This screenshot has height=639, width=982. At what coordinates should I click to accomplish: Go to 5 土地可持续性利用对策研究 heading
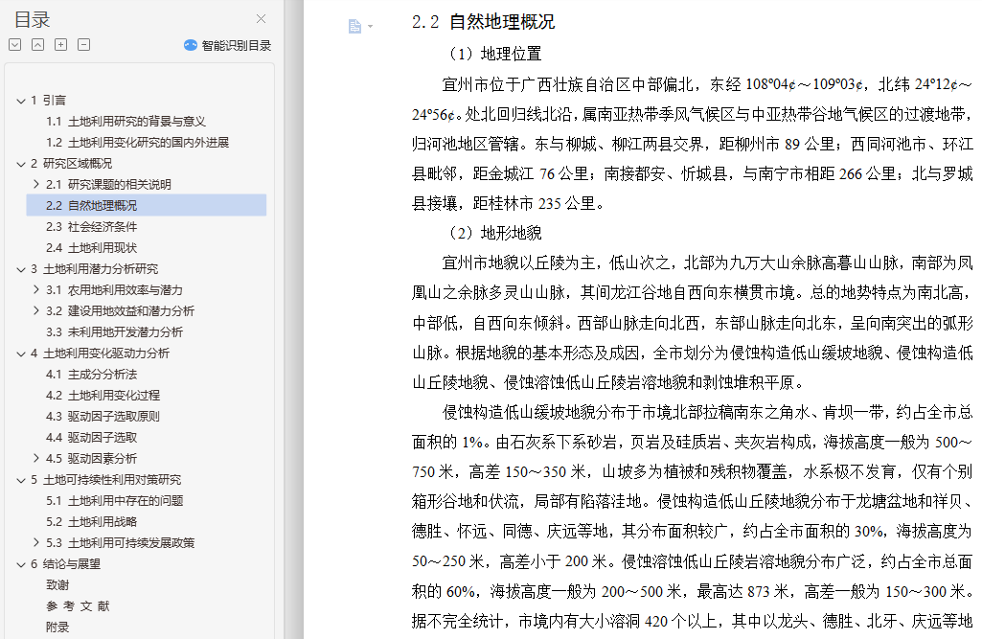click(x=105, y=480)
